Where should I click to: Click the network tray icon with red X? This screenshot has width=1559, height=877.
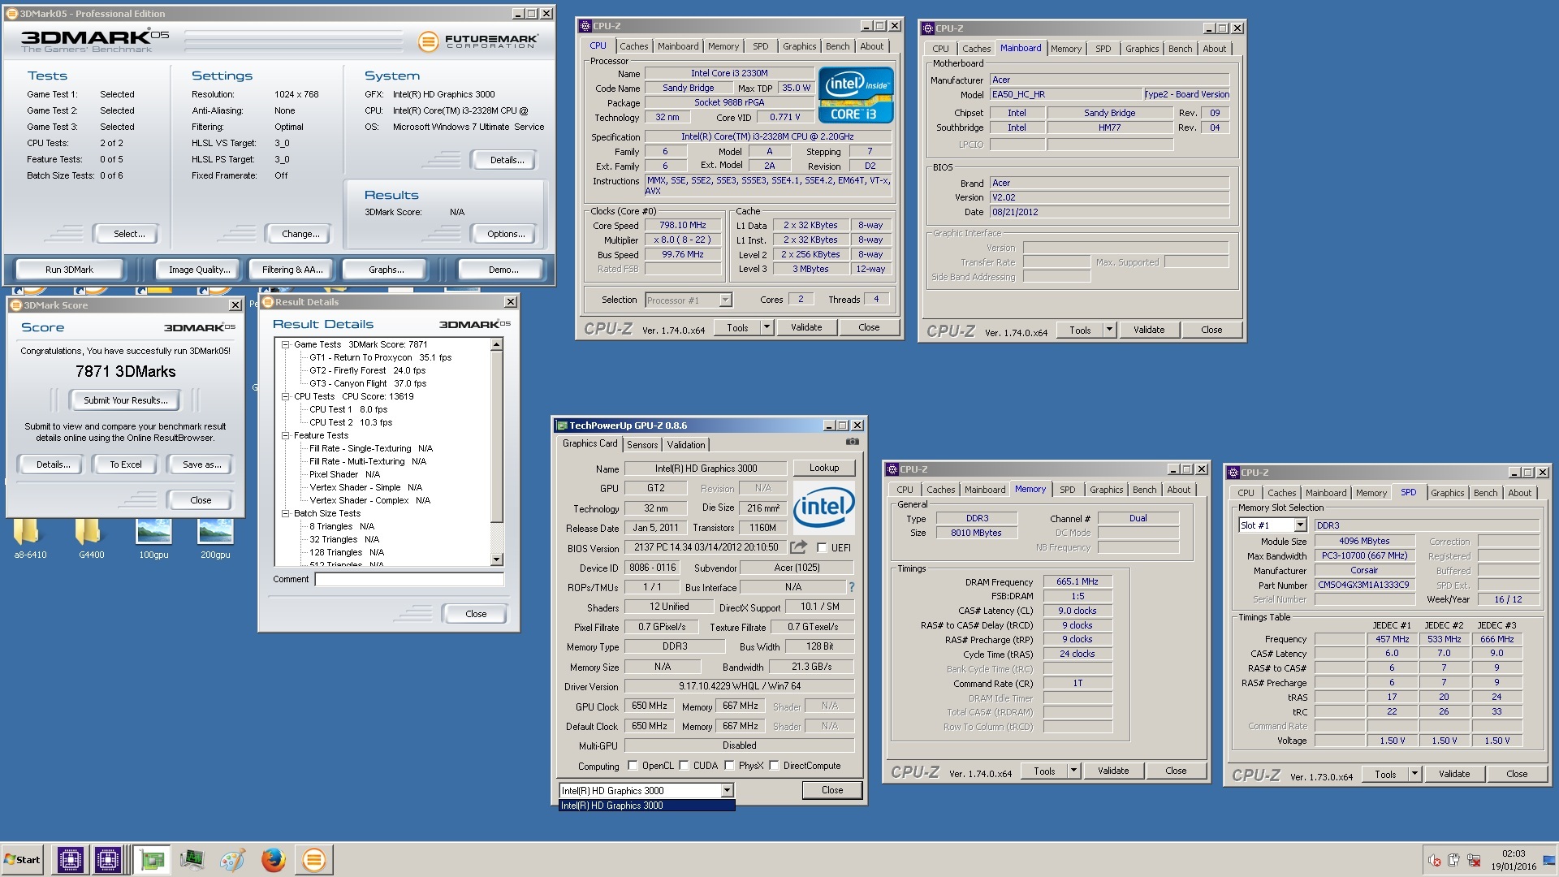click(1474, 861)
